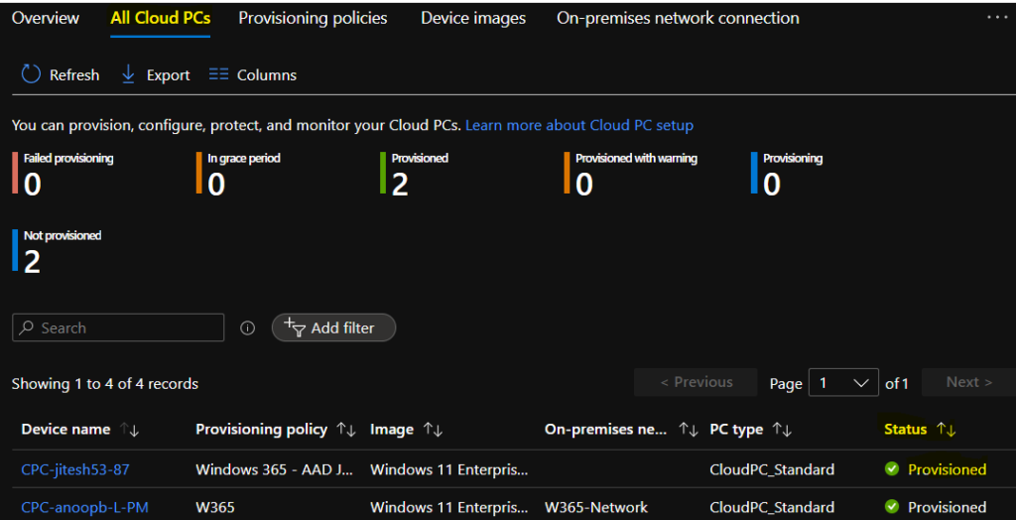Click Provisioned status in CPC-jitesh53-87 row
The width and height of the screenshot is (1016, 520).
[x=947, y=469]
